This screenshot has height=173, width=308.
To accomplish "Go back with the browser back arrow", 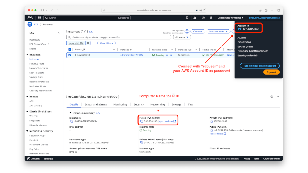I will pos(52,10).
